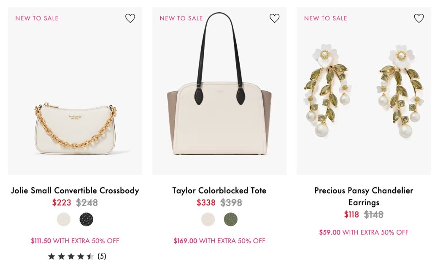The width and height of the screenshot is (432, 267).
Task: Add Precious Pansy Chandelier Earrings to wishlist heart
Action: [x=418, y=18]
